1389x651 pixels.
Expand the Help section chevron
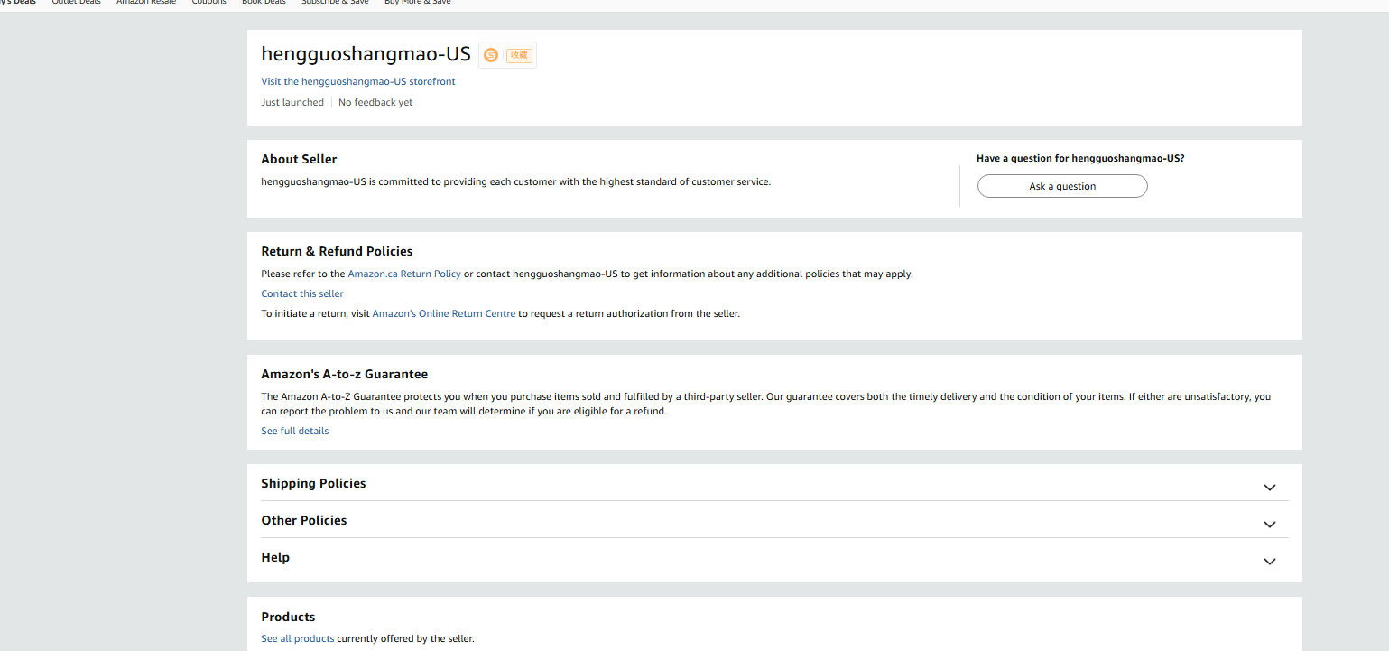point(1270,562)
